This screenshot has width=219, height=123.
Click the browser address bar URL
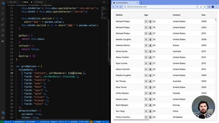point(137,7)
